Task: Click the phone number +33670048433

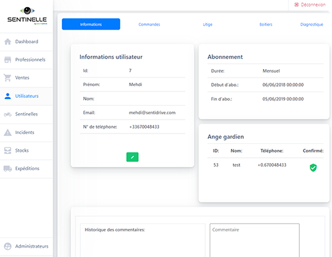Action: [144, 127]
